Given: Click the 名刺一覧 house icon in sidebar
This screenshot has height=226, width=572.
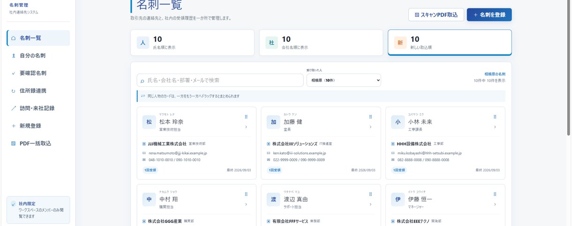Looking at the screenshot, I should (x=14, y=38).
